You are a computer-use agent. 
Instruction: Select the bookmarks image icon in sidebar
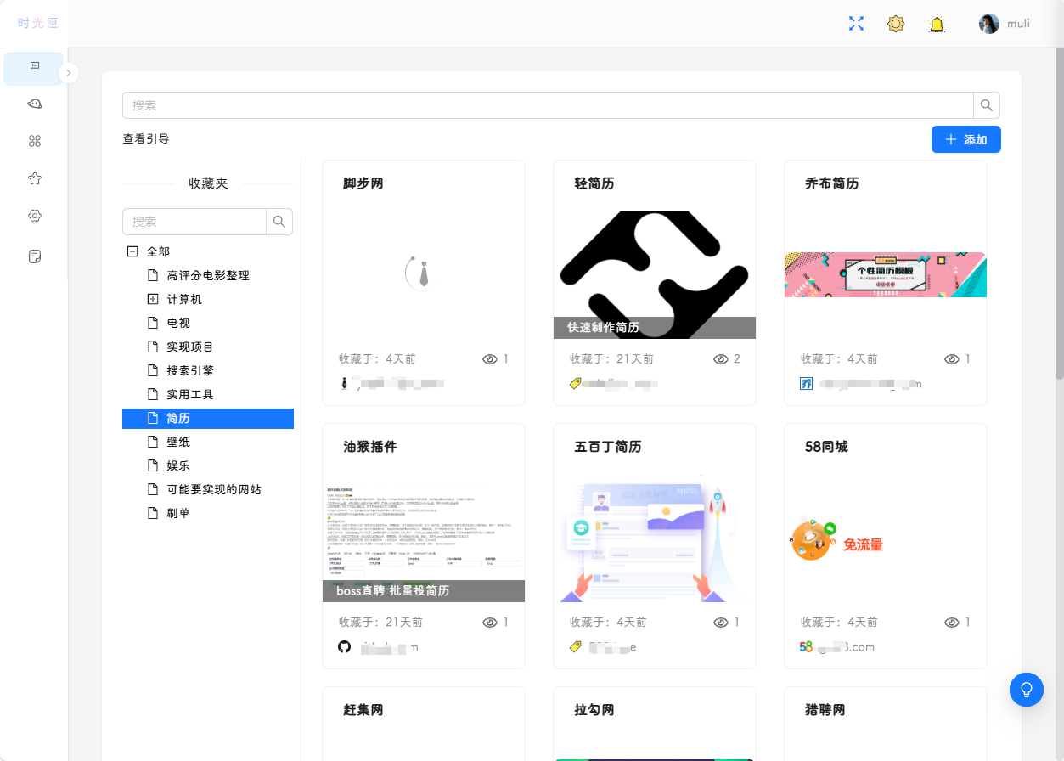coord(35,66)
